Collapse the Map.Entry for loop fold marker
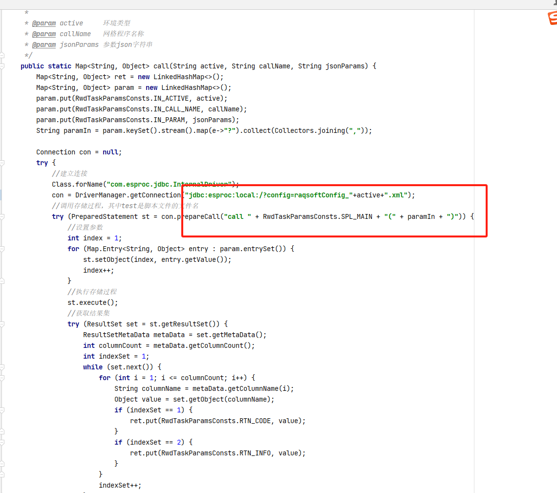 [2, 249]
